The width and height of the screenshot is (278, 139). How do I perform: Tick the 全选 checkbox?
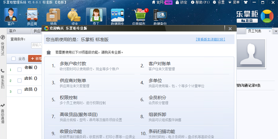click(14, 59)
